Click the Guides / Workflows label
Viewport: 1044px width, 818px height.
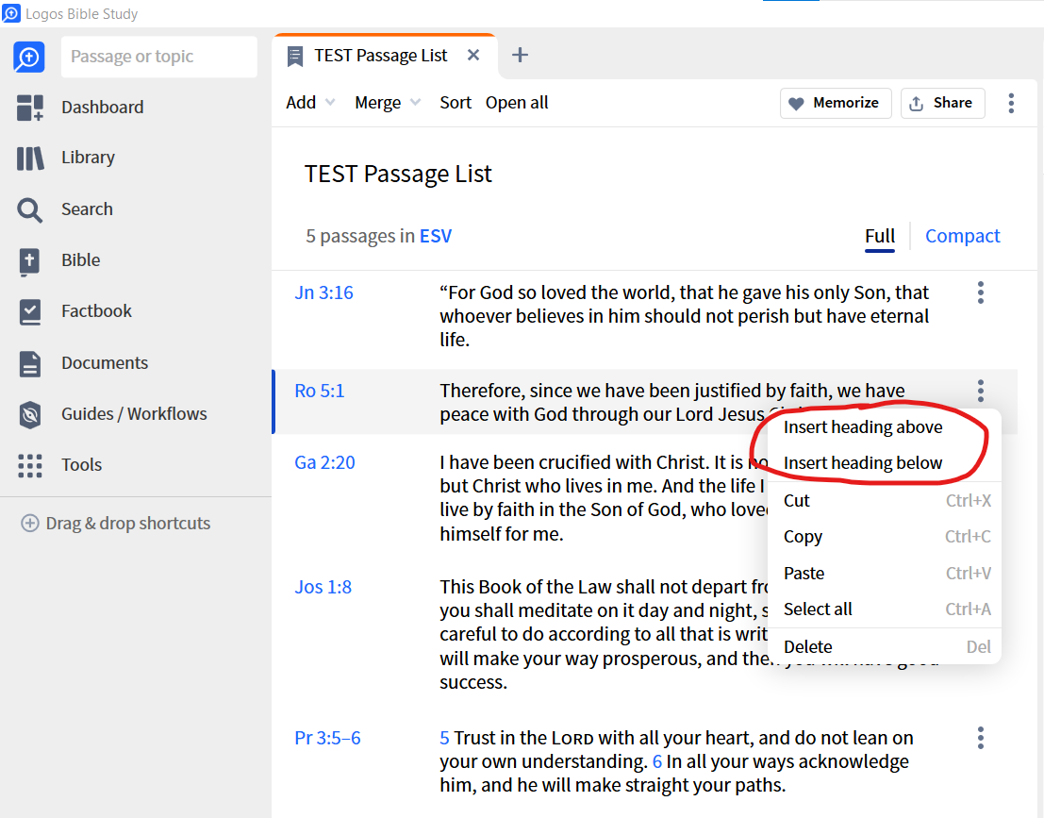coord(134,413)
